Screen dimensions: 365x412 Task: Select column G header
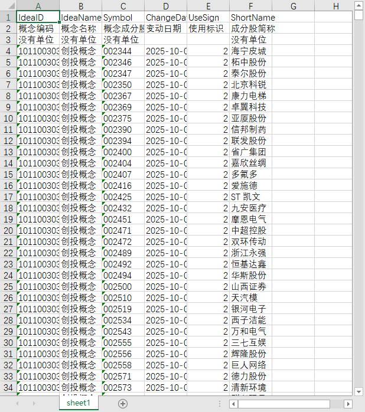point(293,6)
